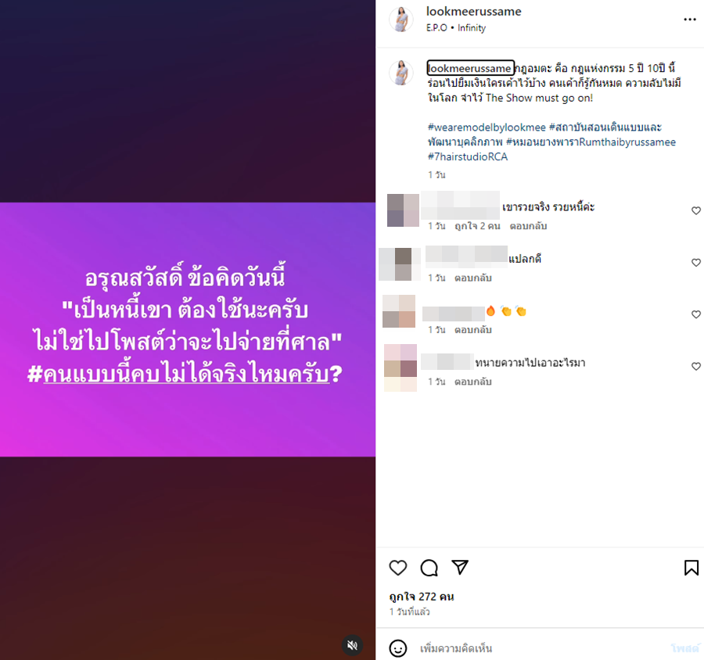
Task: Open the E.P.O • Infinity audio link
Action: pyautogui.click(x=456, y=28)
